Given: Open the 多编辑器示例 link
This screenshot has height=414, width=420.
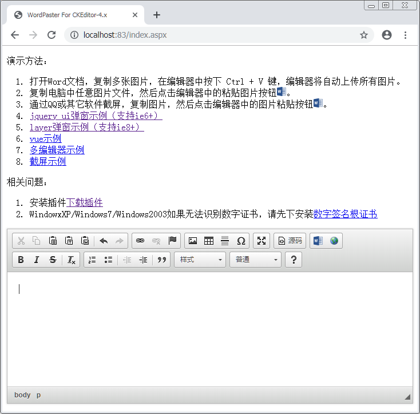Looking at the screenshot, I should tap(57, 150).
